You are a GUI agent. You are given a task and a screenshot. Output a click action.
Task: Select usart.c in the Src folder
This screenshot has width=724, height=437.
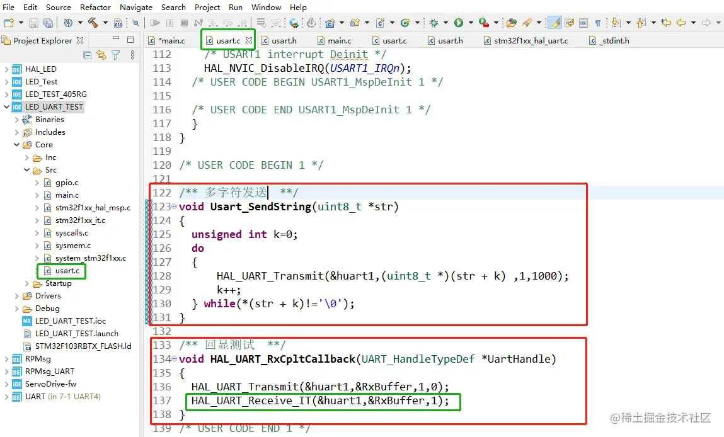pos(62,271)
